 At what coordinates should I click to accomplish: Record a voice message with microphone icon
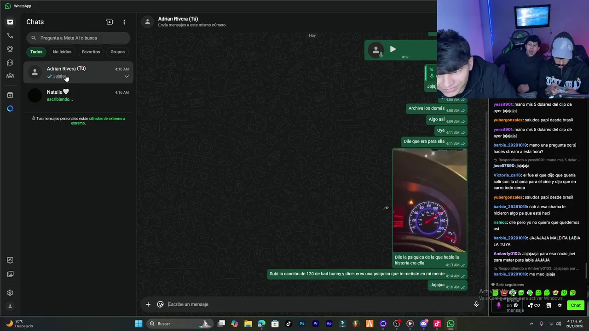point(476,304)
